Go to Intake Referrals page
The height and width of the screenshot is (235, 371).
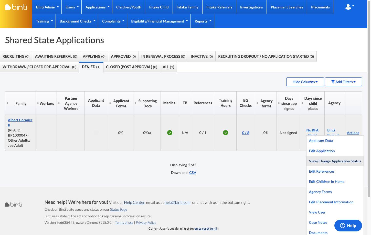click(x=219, y=7)
